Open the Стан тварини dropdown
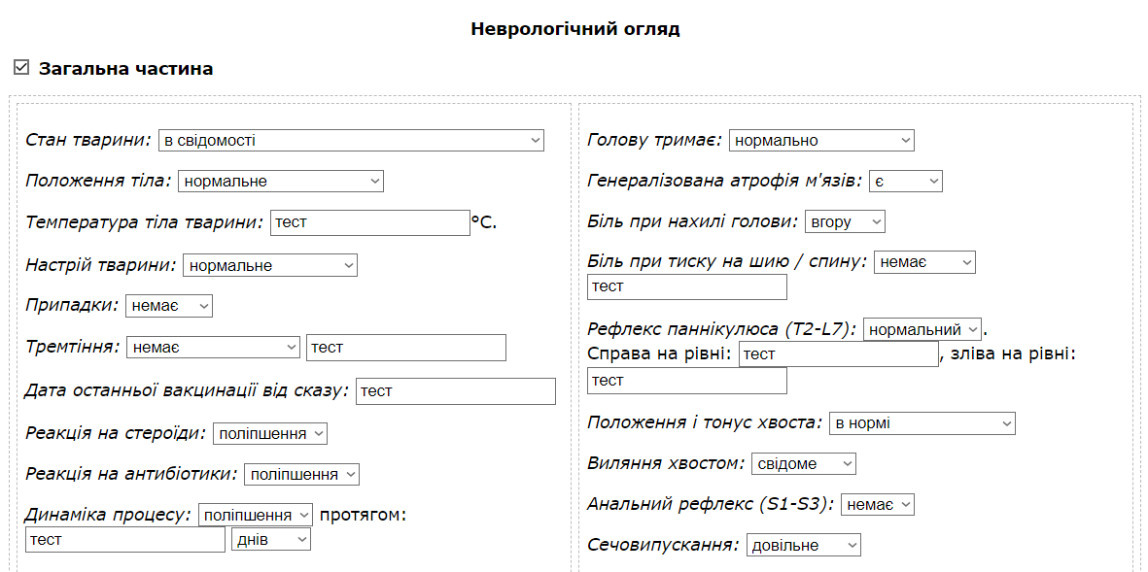Image resolution: width=1148 pixels, height=572 pixels. pyautogui.click(x=351, y=141)
